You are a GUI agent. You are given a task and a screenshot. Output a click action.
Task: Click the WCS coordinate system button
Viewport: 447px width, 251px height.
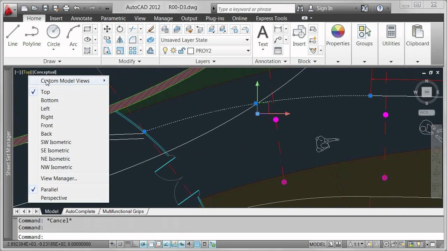[x=426, y=113]
